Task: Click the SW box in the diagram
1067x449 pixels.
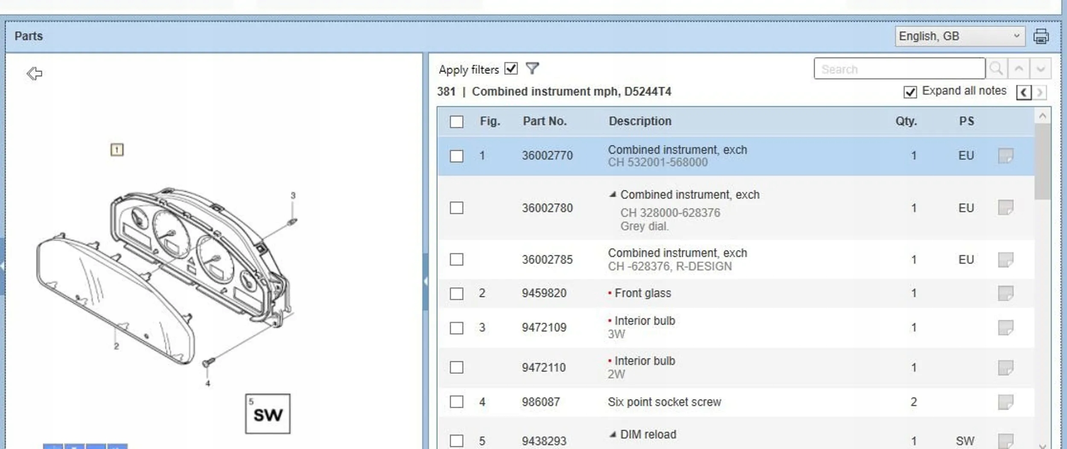Action: pos(268,414)
